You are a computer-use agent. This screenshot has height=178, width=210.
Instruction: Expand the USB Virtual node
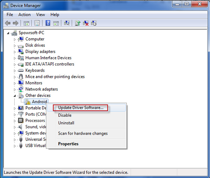(x=15, y=146)
